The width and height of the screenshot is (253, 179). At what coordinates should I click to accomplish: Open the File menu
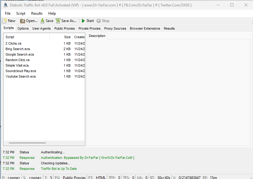coord(8,13)
